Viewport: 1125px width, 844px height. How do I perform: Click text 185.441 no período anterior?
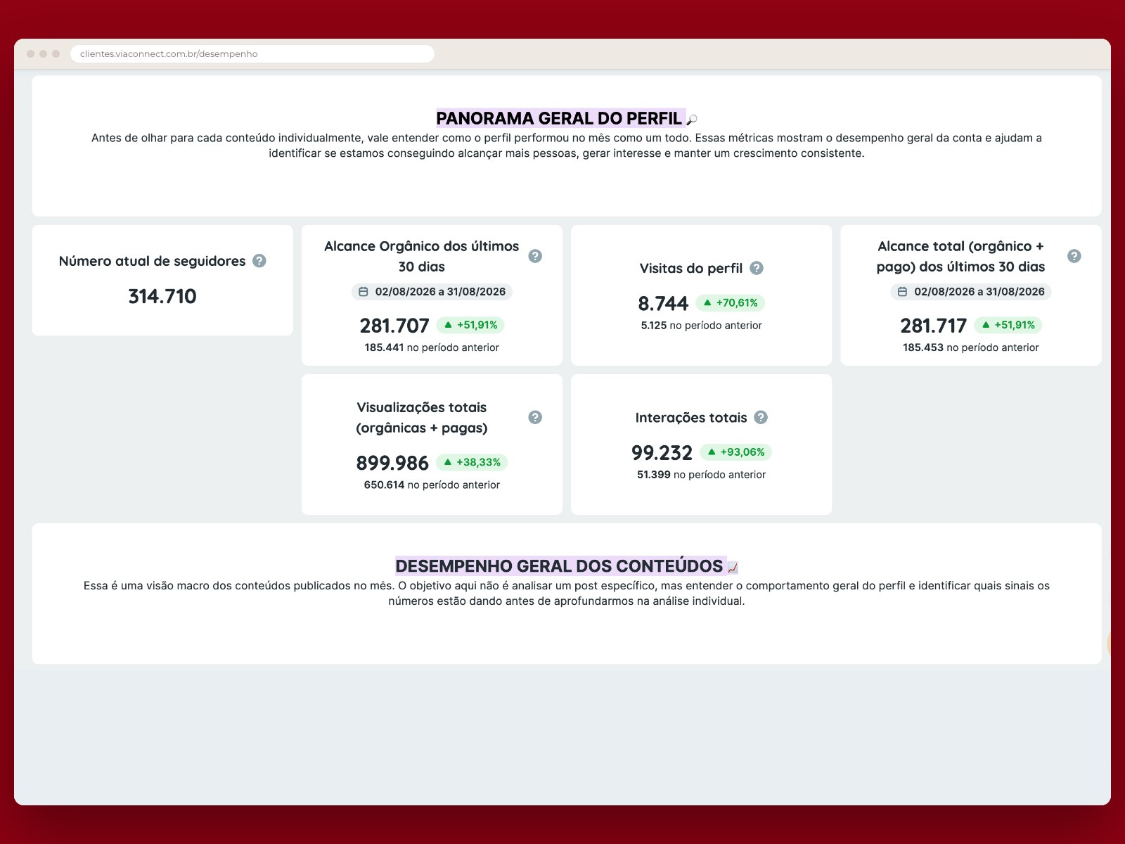click(x=432, y=347)
